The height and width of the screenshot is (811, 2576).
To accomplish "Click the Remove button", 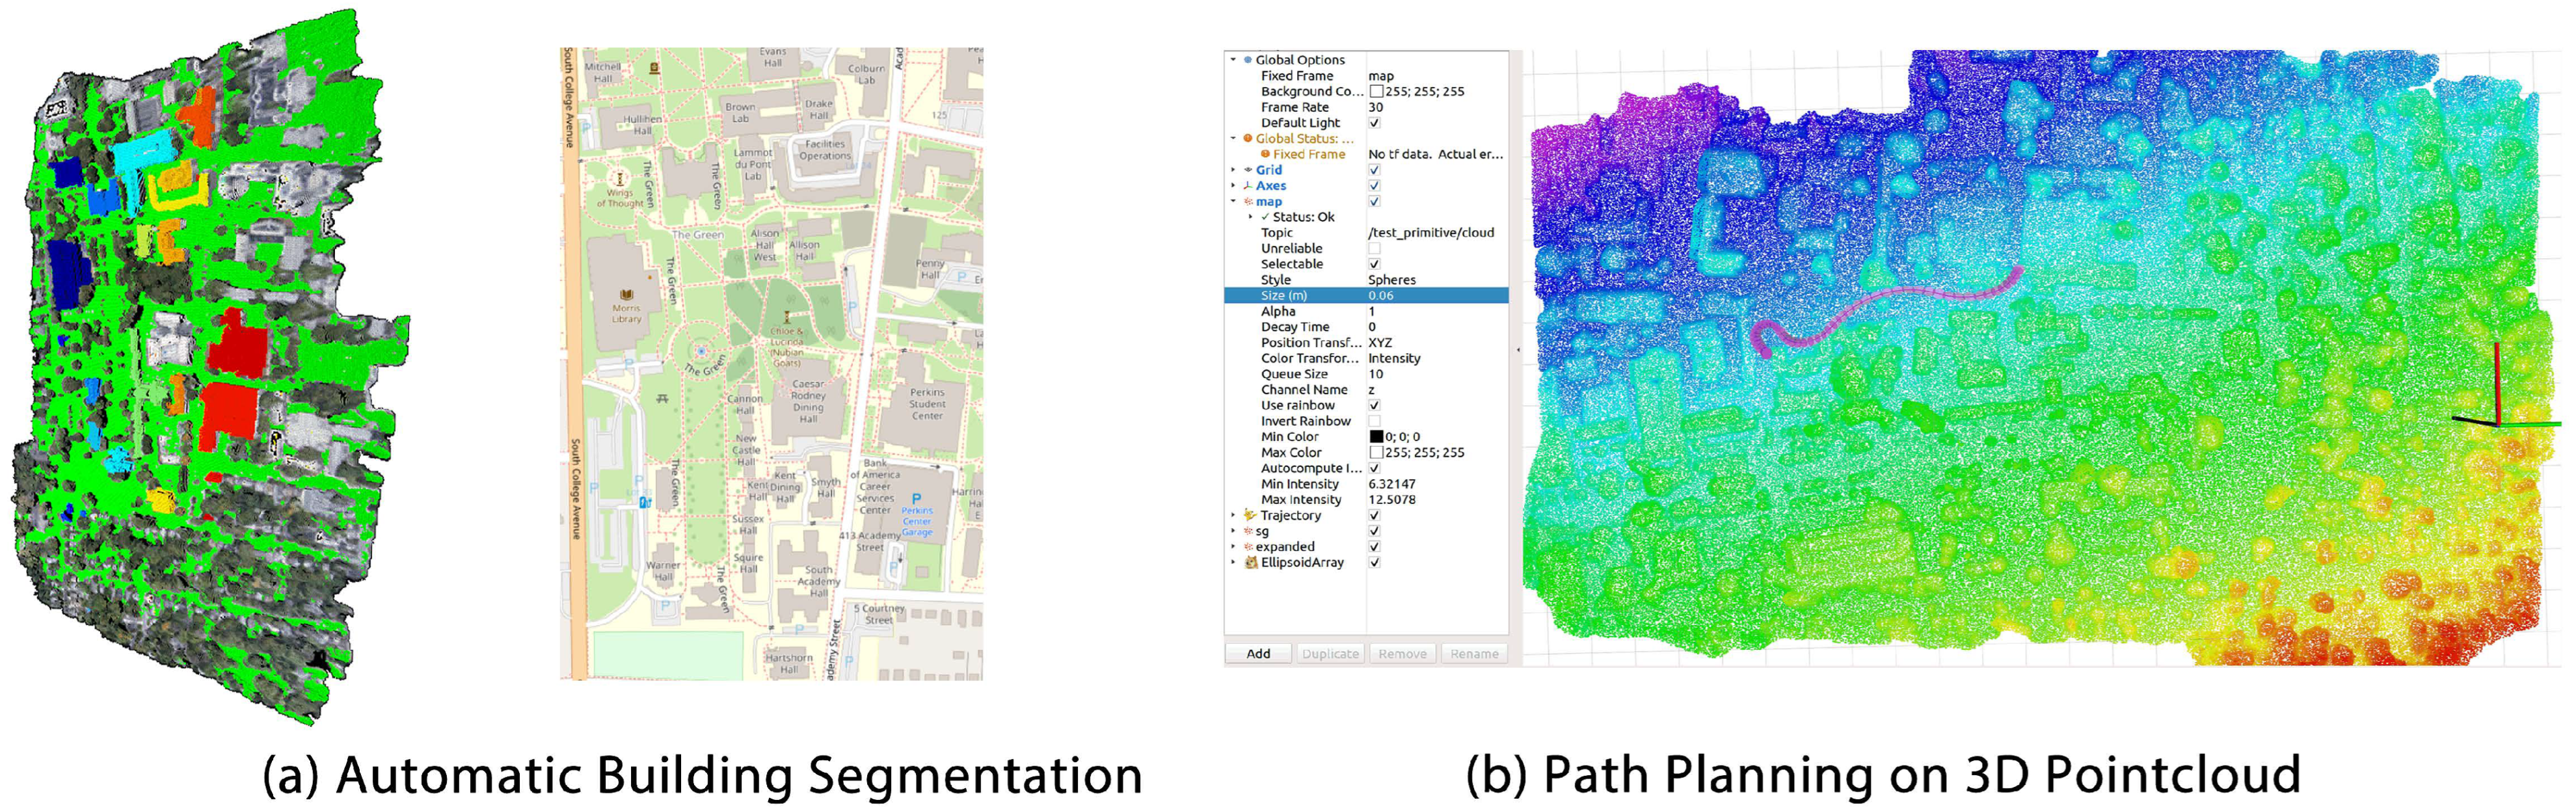I will coord(1402,654).
